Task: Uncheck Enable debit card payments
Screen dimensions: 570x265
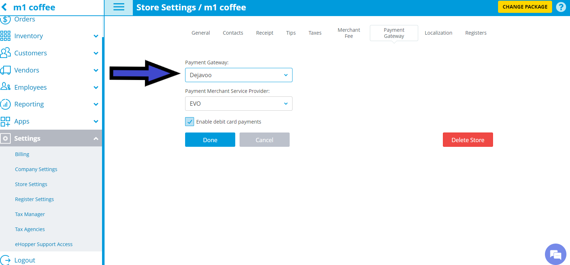Action: pos(190,122)
